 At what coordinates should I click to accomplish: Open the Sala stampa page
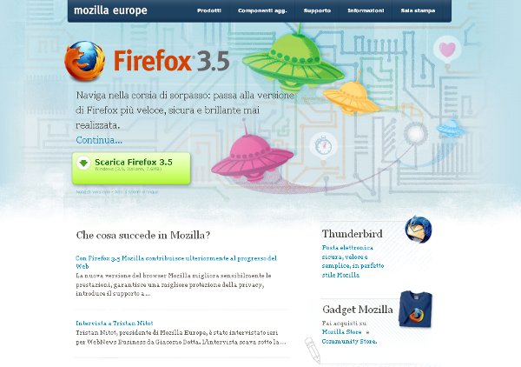[x=418, y=10]
